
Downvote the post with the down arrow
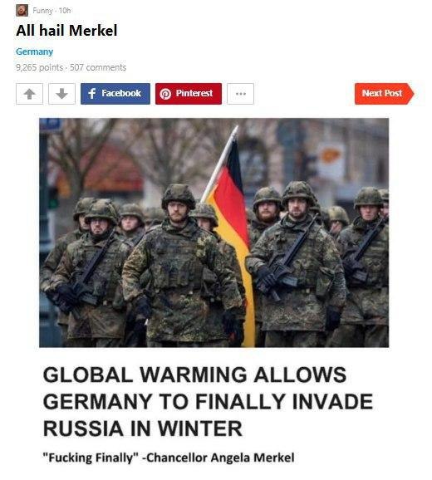coord(61,94)
